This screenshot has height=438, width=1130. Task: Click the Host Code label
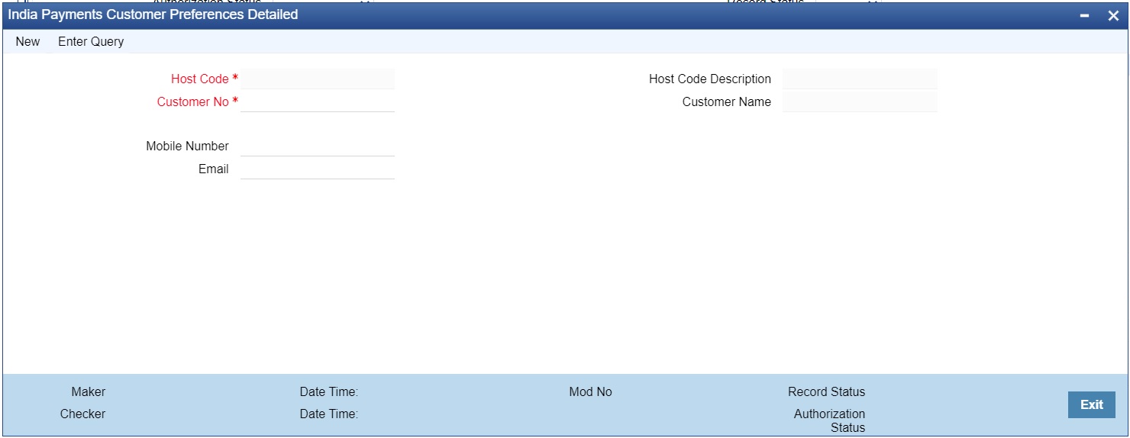[x=200, y=79]
